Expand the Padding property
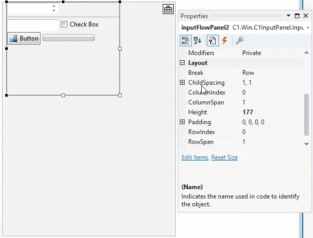 tap(182, 122)
